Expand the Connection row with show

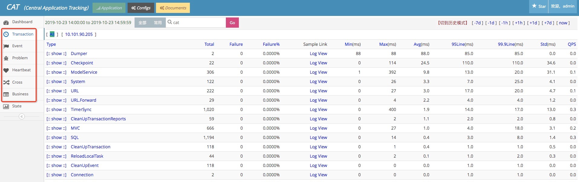click(x=57, y=175)
